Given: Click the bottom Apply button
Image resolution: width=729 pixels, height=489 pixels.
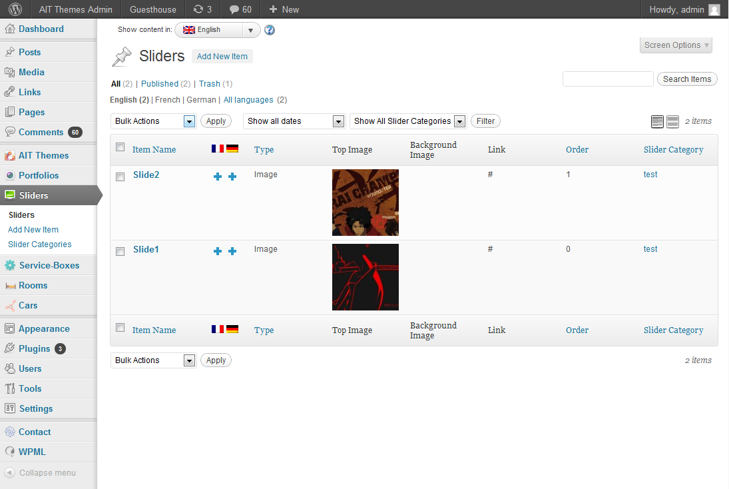Looking at the screenshot, I should pyautogui.click(x=216, y=360).
